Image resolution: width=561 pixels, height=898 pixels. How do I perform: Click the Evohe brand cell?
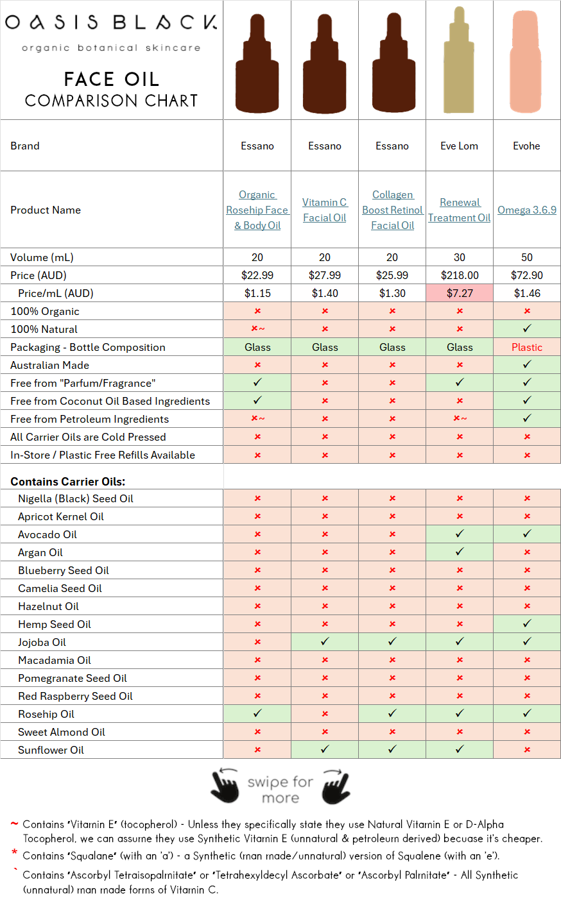pyautogui.click(x=527, y=146)
